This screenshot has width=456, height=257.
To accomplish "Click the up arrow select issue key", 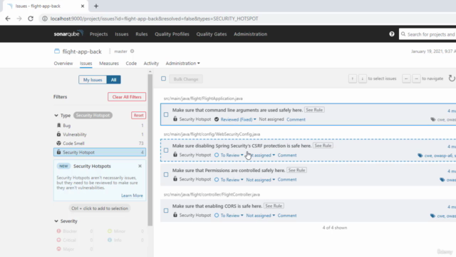I will [353, 79].
